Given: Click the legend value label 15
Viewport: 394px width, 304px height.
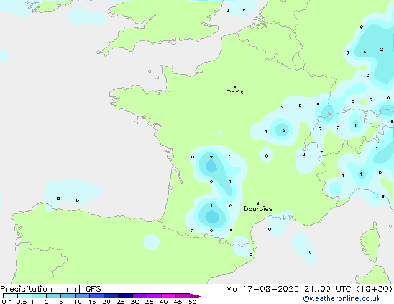Looking at the screenshot, I should tap(92, 302).
